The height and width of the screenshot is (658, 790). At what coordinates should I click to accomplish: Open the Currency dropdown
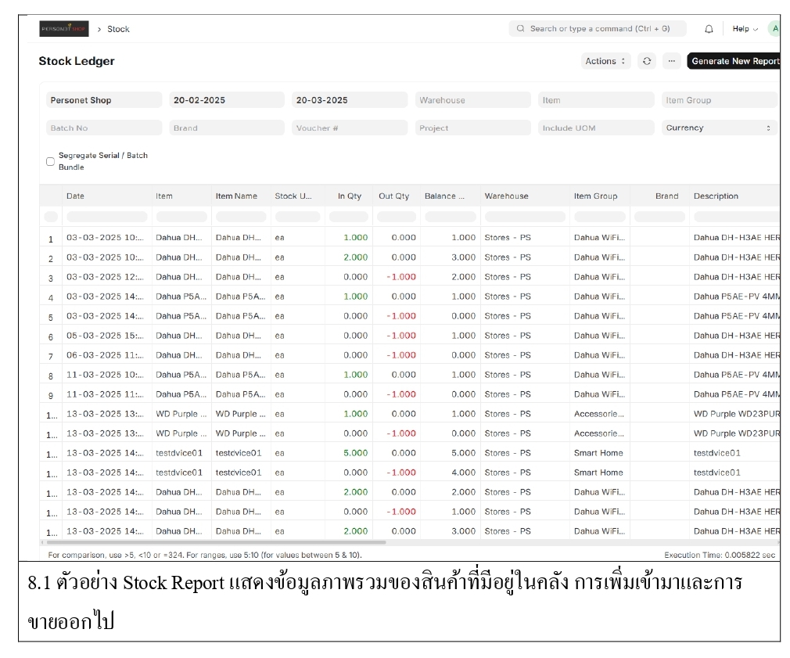pyautogui.click(x=719, y=128)
